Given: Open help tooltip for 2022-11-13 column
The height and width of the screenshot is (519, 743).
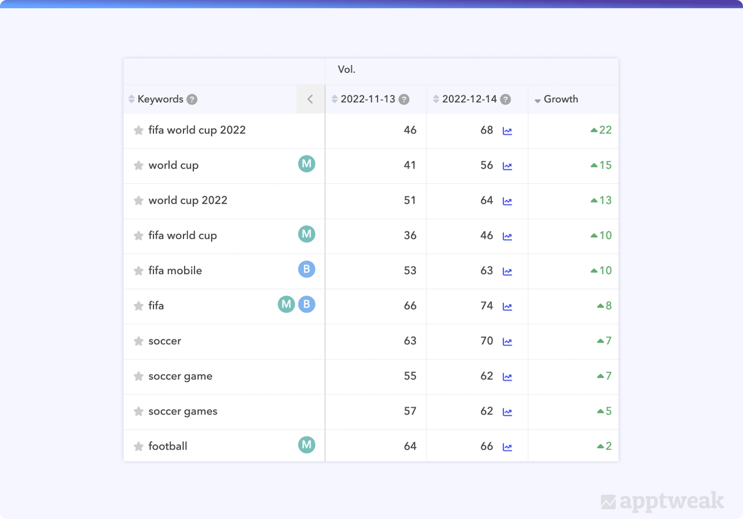Looking at the screenshot, I should click(x=404, y=99).
